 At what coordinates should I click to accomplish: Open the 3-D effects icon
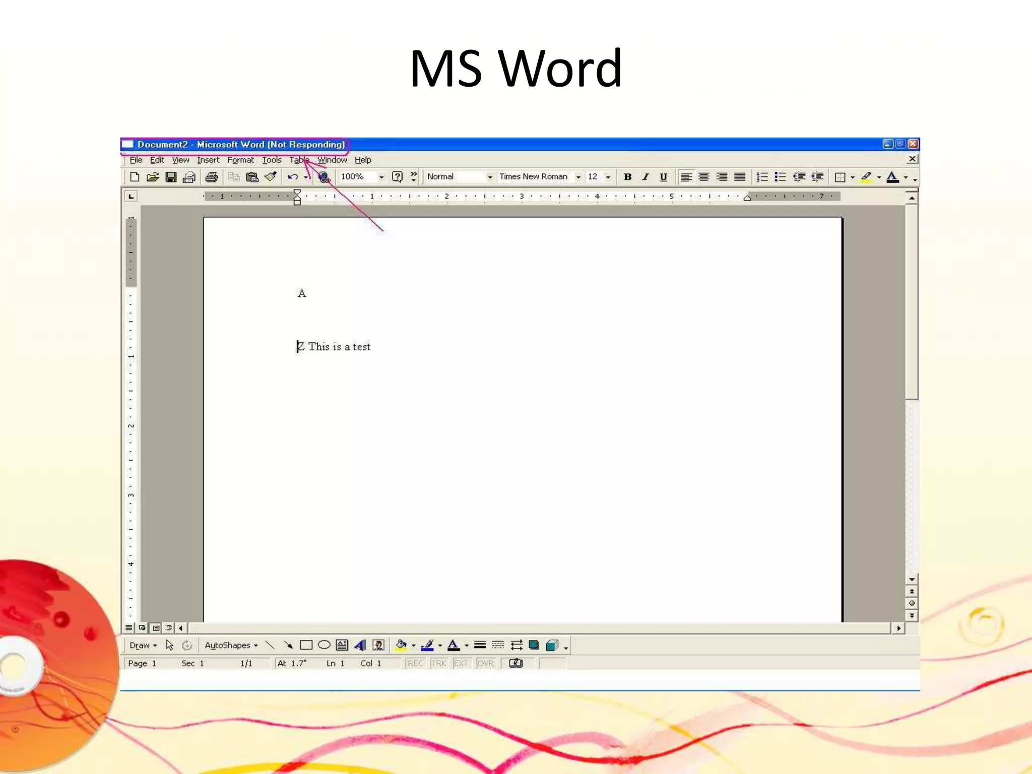click(x=552, y=645)
